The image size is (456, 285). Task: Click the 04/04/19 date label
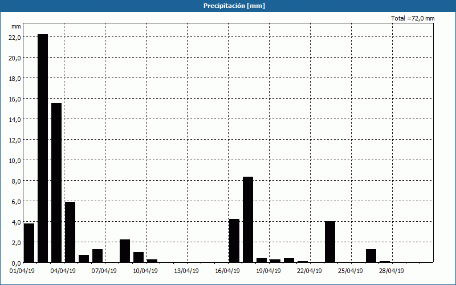click(63, 271)
